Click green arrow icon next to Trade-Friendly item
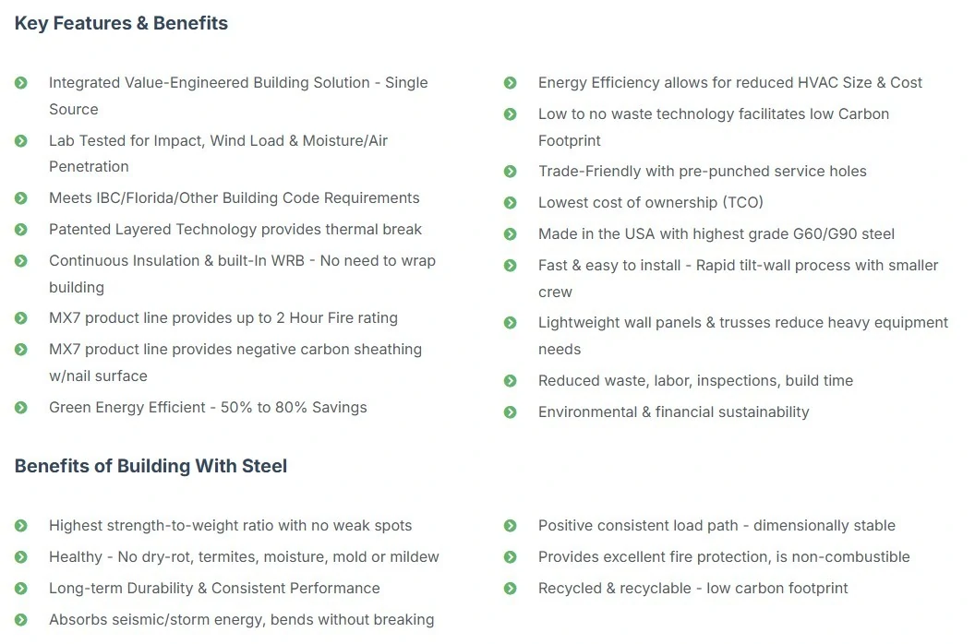Screen dimensions: 975x644 pyautogui.click(x=511, y=172)
